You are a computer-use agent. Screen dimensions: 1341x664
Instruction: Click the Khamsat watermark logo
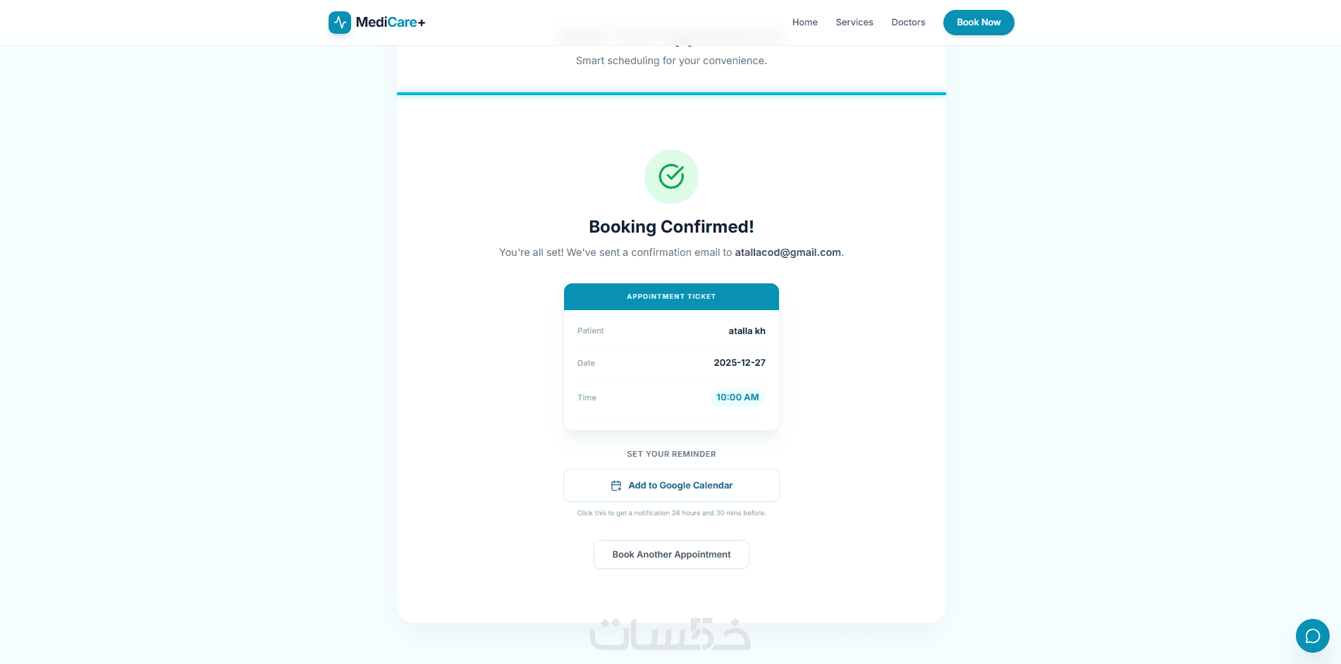[x=670, y=634]
